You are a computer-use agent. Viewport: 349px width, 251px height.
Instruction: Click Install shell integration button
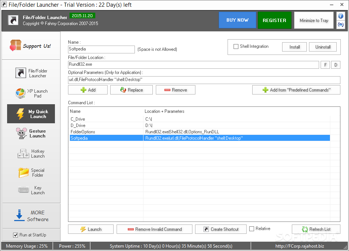pos(294,47)
